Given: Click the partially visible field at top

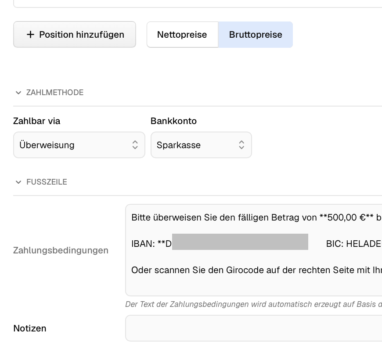Looking at the screenshot, I should (198, 4).
